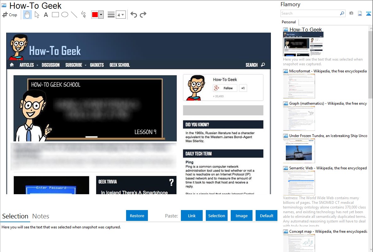
Task: Click the red color swatch
Action: (95, 15)
